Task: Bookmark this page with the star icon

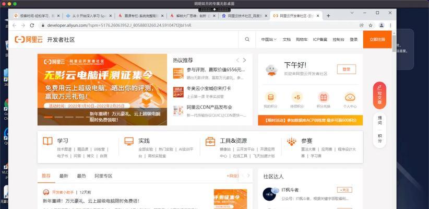Action: tap(371, 25)
